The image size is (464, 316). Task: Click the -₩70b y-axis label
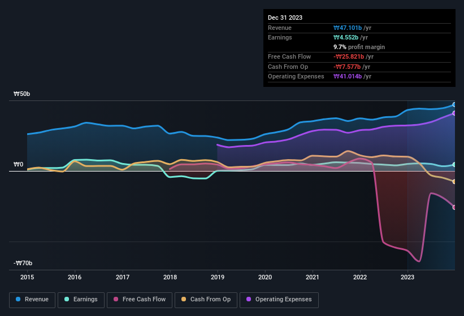pos(23,263)
